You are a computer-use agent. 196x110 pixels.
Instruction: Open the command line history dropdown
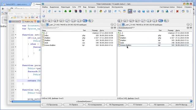click(x=191, y=101)
